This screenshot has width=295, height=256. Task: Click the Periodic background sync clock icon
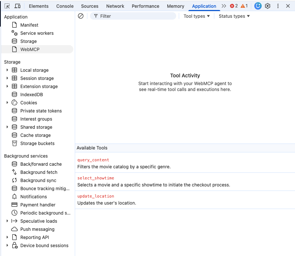coord(14,213)
